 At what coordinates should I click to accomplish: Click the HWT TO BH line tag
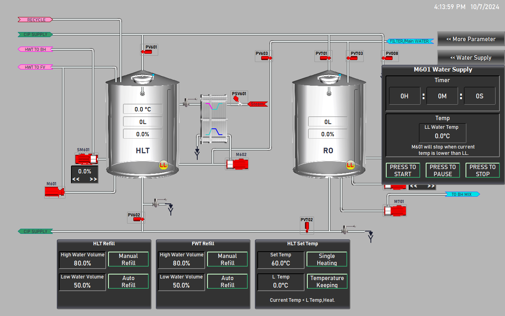(36, 49)
